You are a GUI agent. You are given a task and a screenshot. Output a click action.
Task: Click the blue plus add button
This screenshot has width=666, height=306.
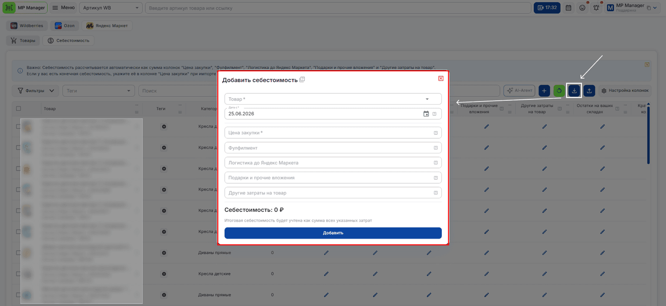pyautogui.click(x=544, y=91)
